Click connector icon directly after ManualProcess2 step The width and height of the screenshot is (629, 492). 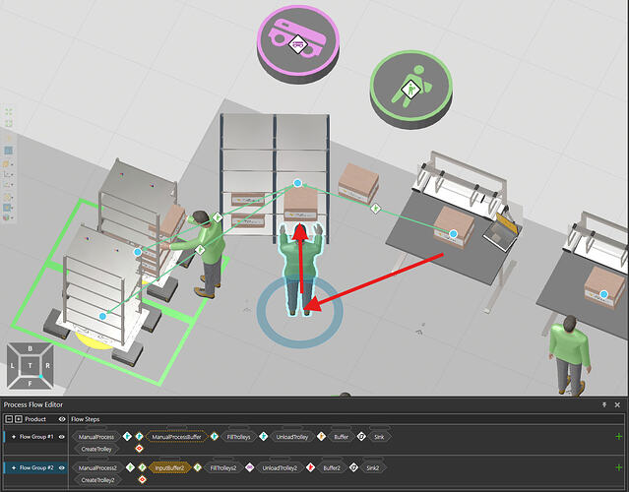tap(130, 467)
